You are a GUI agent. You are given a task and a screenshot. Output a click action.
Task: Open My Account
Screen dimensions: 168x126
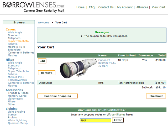125,7
